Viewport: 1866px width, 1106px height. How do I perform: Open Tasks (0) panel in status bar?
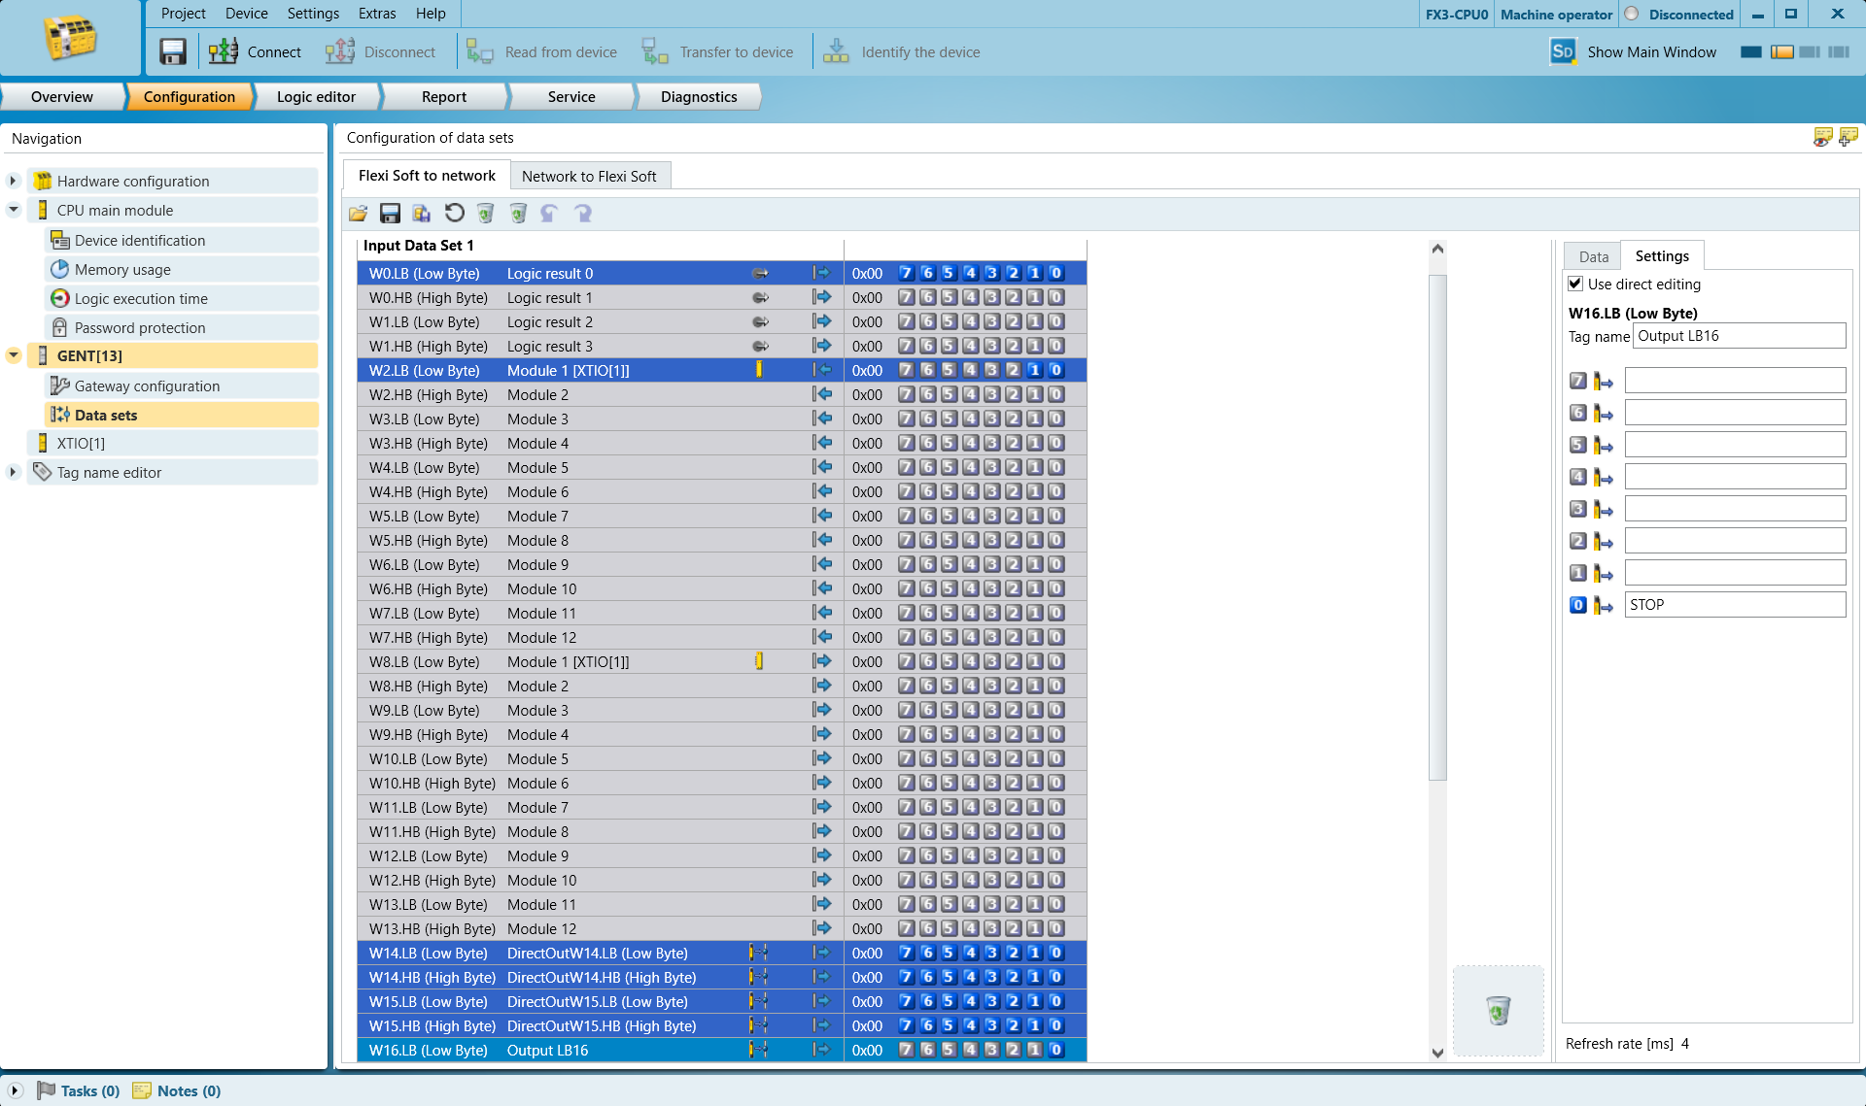pos(78,1090)
